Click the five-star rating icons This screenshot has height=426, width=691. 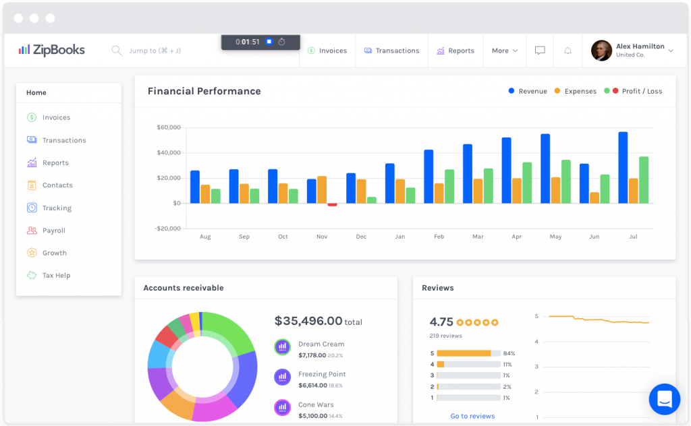(x=477, y=323)
